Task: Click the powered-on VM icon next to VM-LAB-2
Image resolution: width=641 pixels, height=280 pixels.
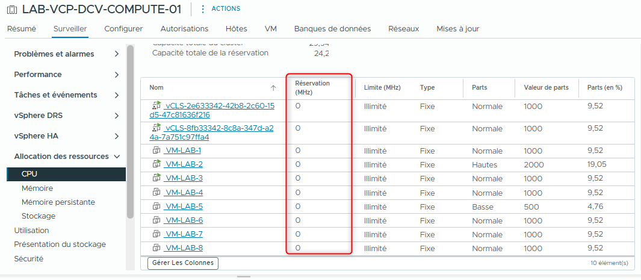Action: point(156,164)
